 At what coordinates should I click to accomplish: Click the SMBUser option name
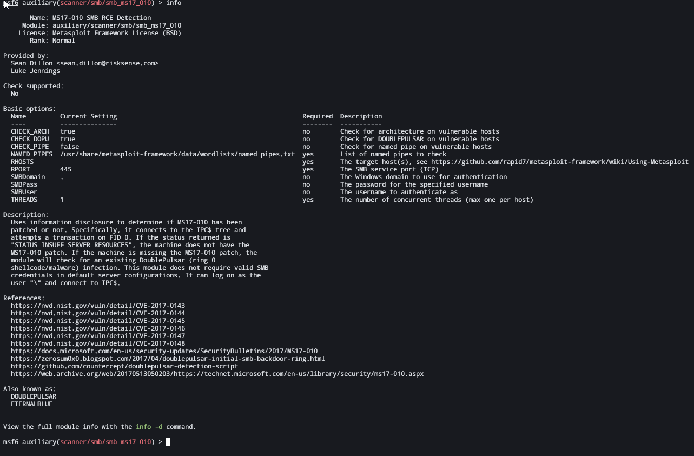tap(24, 192)
